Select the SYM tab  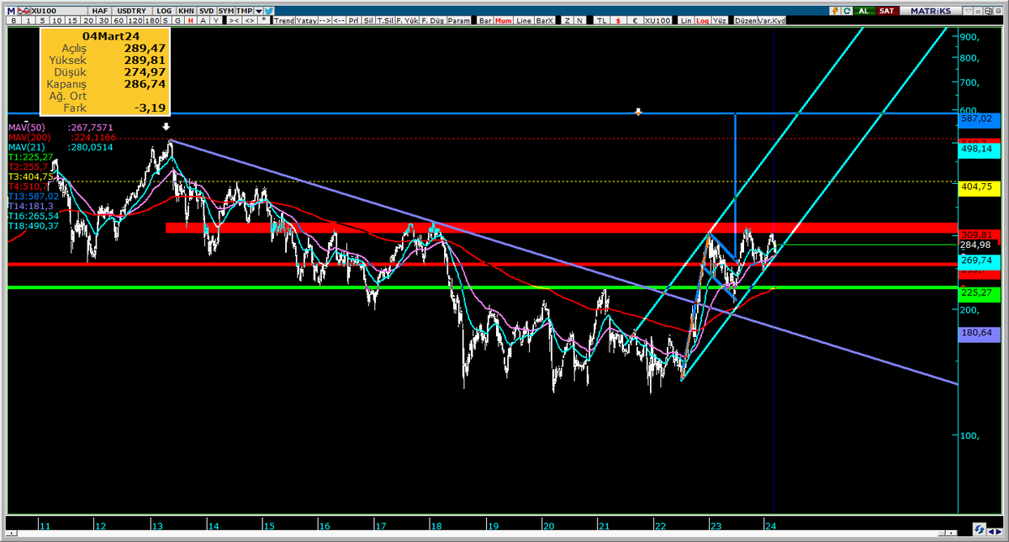(x=226, y=11)
